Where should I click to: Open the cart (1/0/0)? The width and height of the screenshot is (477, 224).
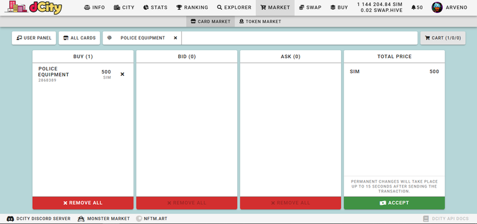(x=443, y=38)
